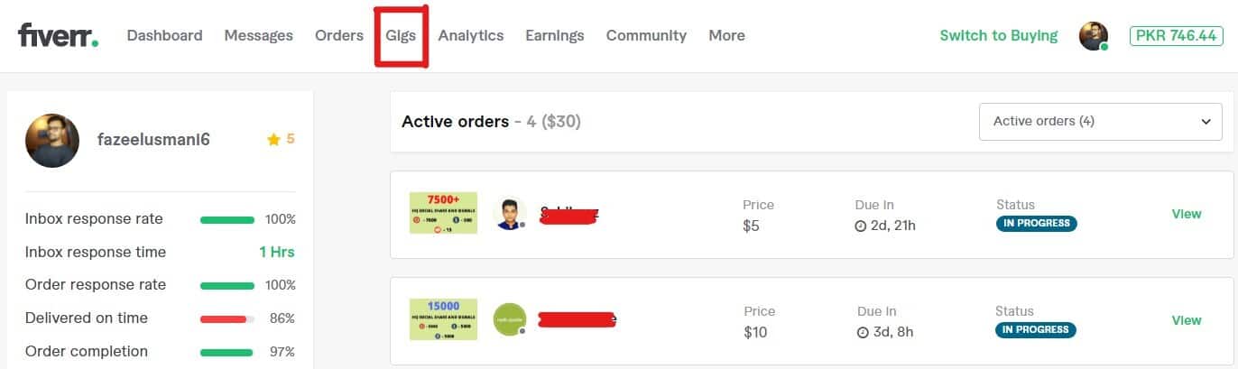This screenshot has width=1238, height=369.
Task: Click the fazeelusmani6 profile picture
Action: [x=52, y=140]
